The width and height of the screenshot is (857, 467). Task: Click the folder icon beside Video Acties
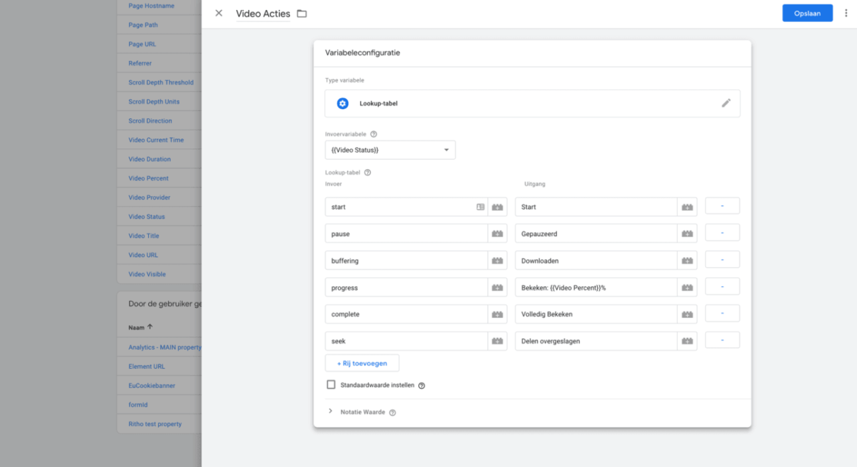pos(301,13)
